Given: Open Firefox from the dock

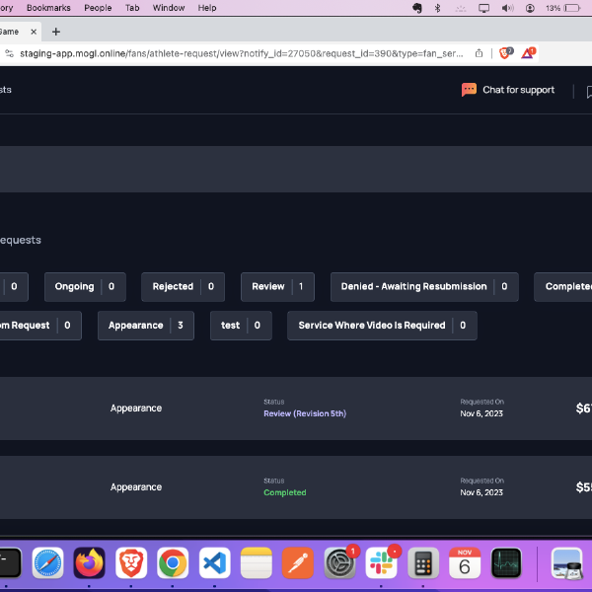Looking at the screenshot, I should (89, 562).
